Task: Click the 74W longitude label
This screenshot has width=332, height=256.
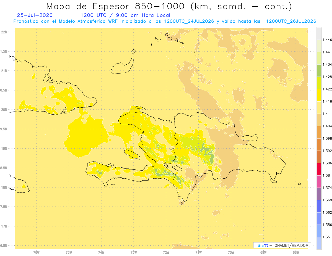Action: pos(101,252)
